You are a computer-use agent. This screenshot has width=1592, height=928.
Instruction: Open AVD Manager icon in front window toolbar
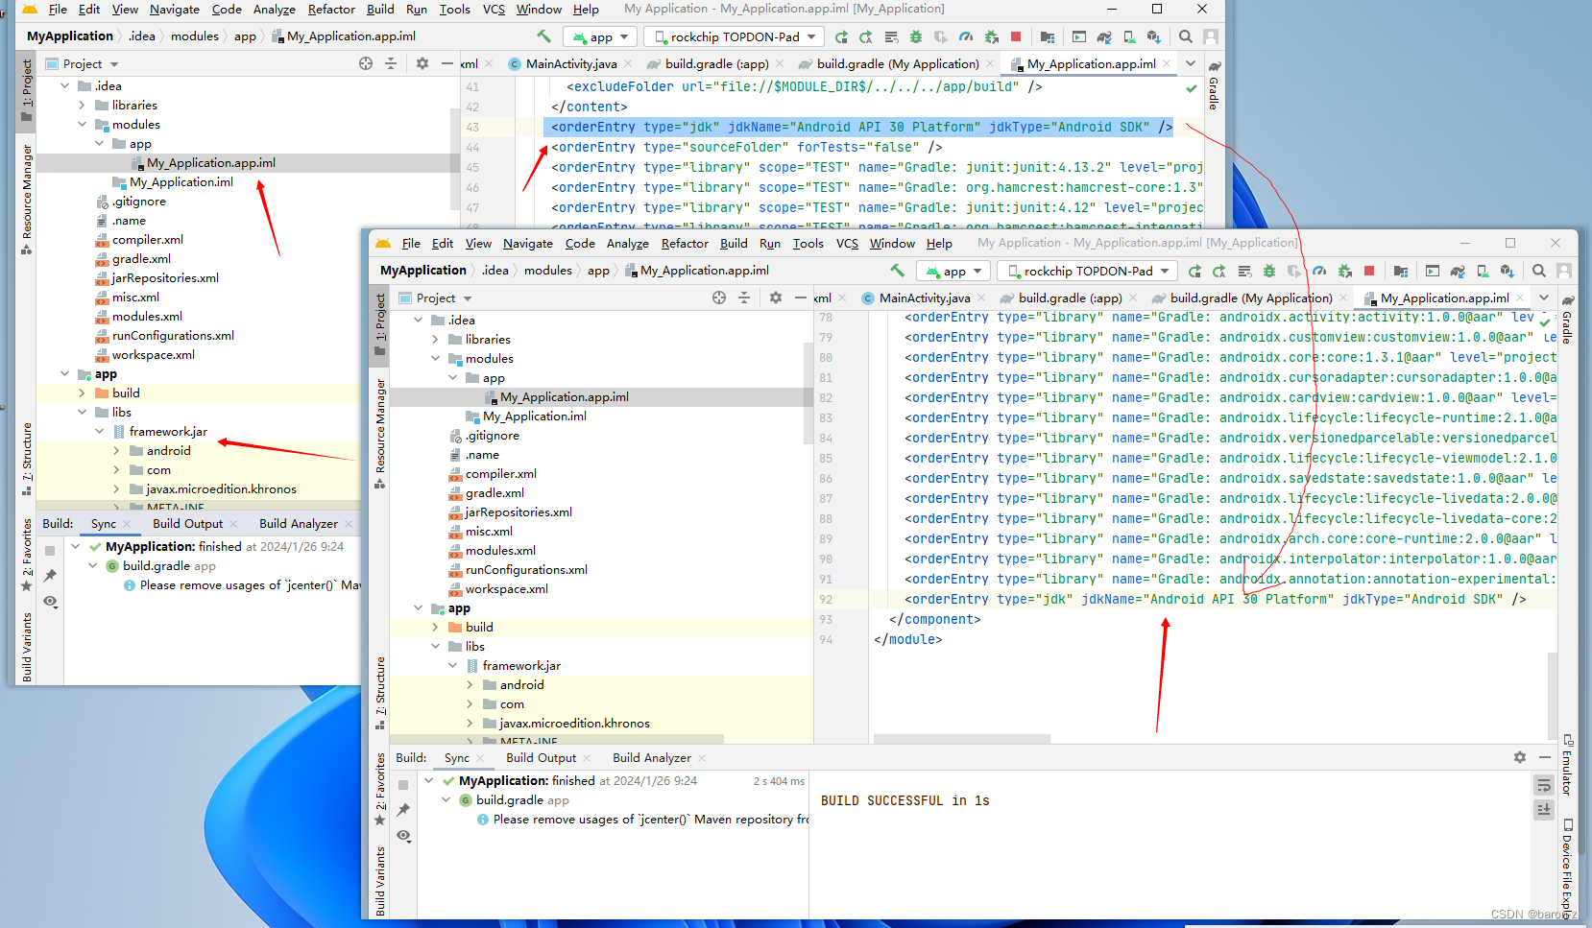pyautogui.click(x=1483, y=272)
